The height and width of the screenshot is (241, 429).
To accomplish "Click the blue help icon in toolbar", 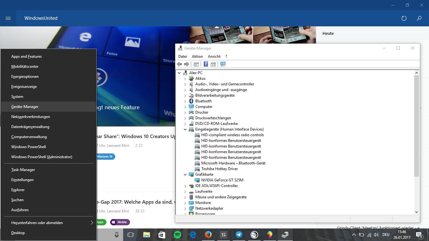I will tap(206, 64).
